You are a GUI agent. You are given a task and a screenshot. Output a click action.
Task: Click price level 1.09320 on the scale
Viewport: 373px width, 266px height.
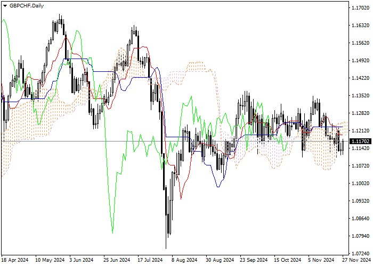(360, 201)
